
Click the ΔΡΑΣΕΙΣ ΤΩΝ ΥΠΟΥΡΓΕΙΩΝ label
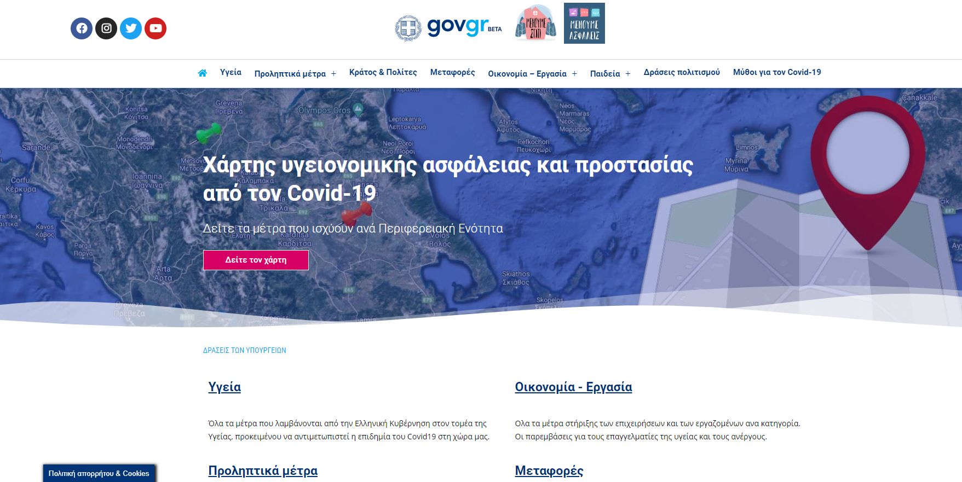click(x=245, y=350)
